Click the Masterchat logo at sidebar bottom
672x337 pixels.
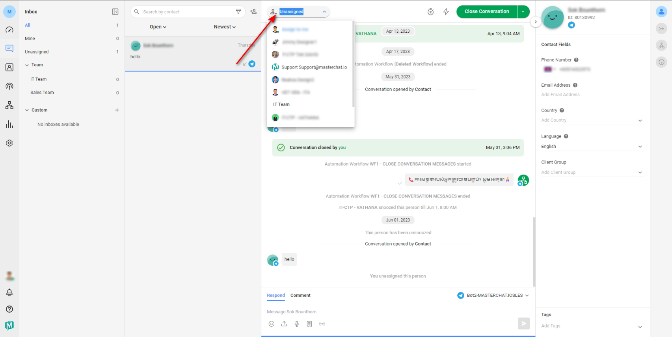(9, 325)
